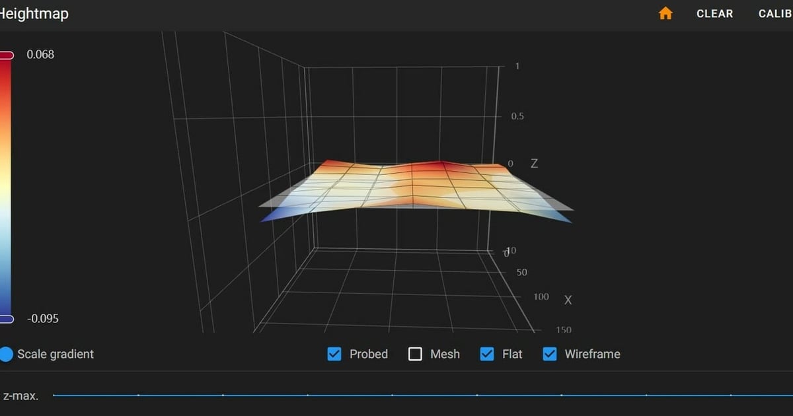Click the -0.095 minimum height value
The height and width of the screenshot is (416, 793).
coord(42,318)
